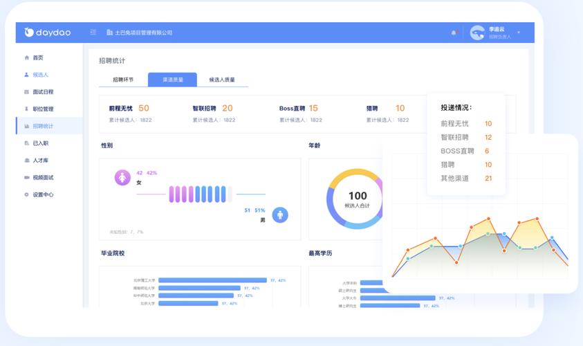Click the male gender icon
The width and height of the screenshot is (583, 346).
[280, 215]
